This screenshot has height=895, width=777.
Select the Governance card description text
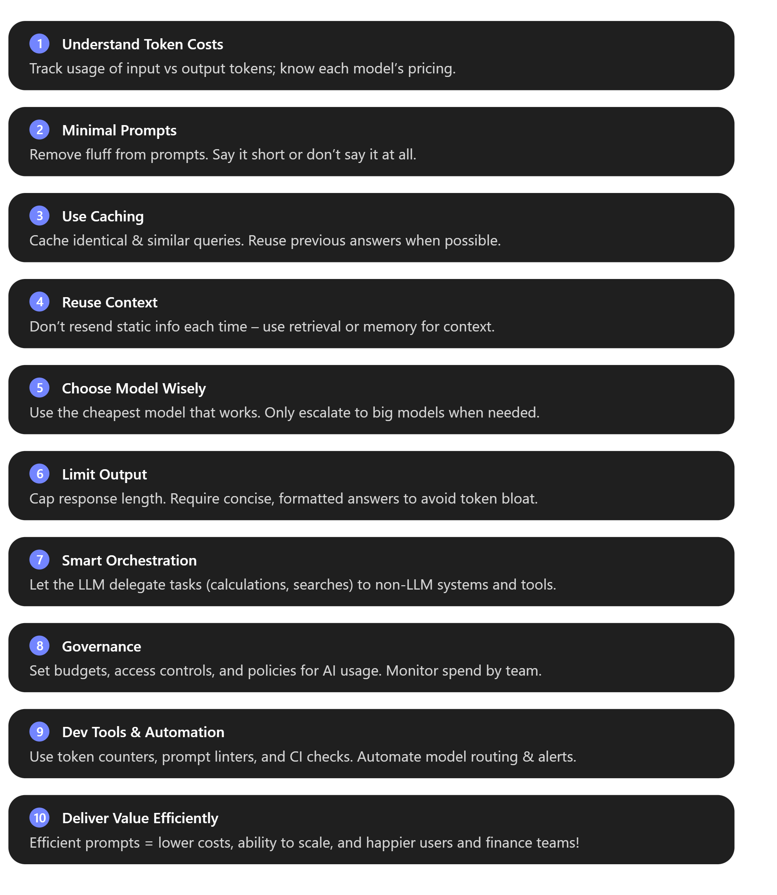pos(285,670)
